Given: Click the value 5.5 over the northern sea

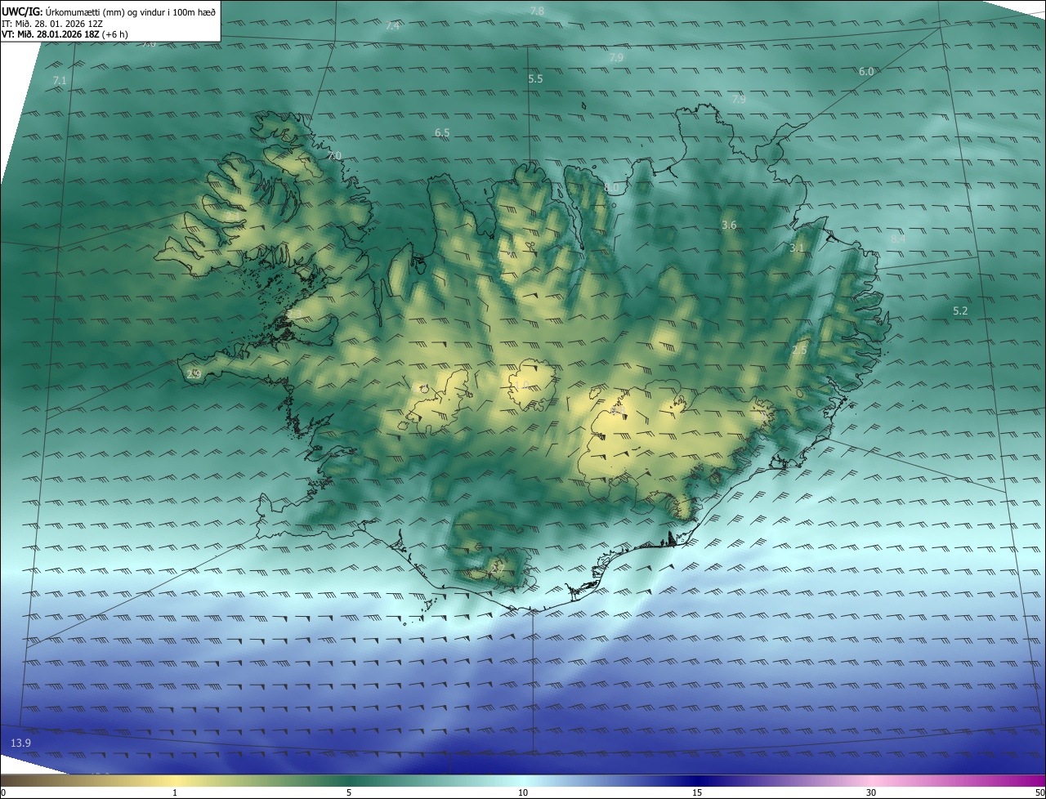Looking at the screenshot, I should 535,78.
